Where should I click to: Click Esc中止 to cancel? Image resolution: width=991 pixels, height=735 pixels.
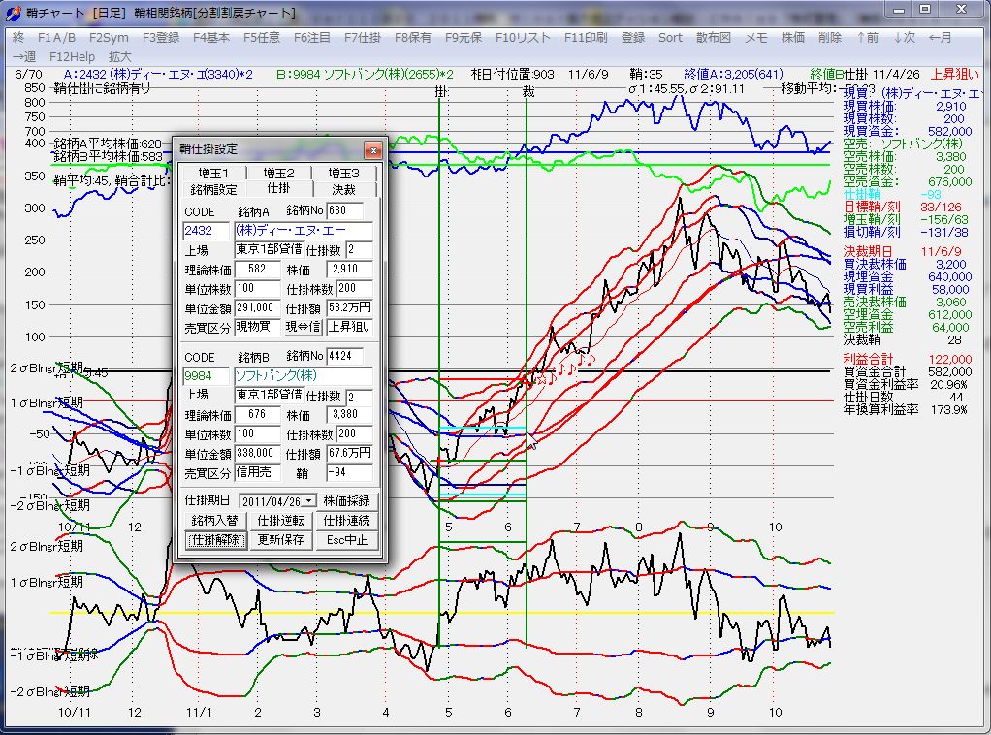[x=346, y=540]
